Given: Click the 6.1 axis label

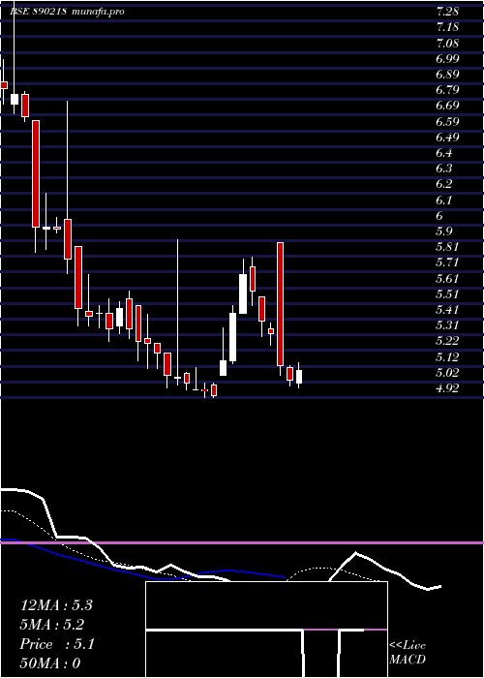Looking at the screenshot, I should [x=444, y=200].
